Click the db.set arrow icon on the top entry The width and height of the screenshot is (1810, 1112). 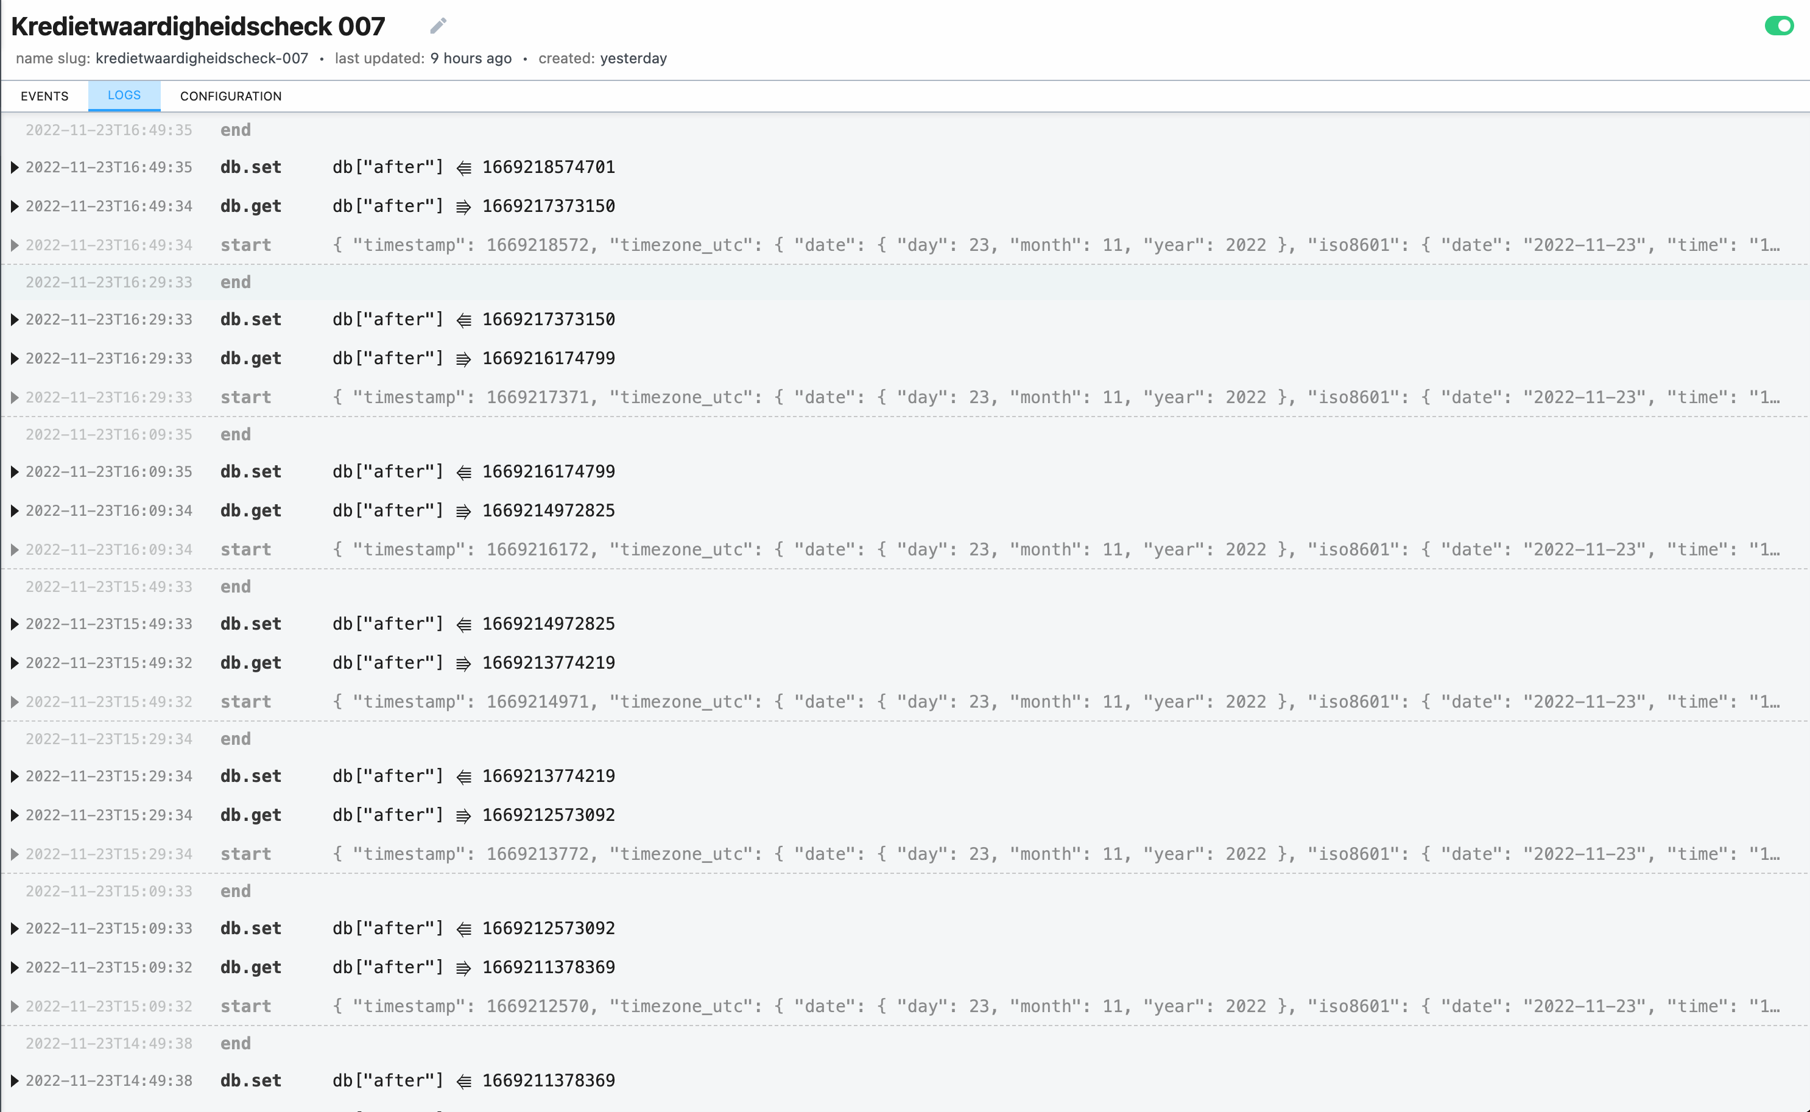(463, 167)
